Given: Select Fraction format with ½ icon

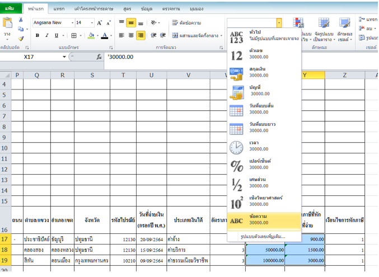Looking at the screenshot, I should point(264,184).
